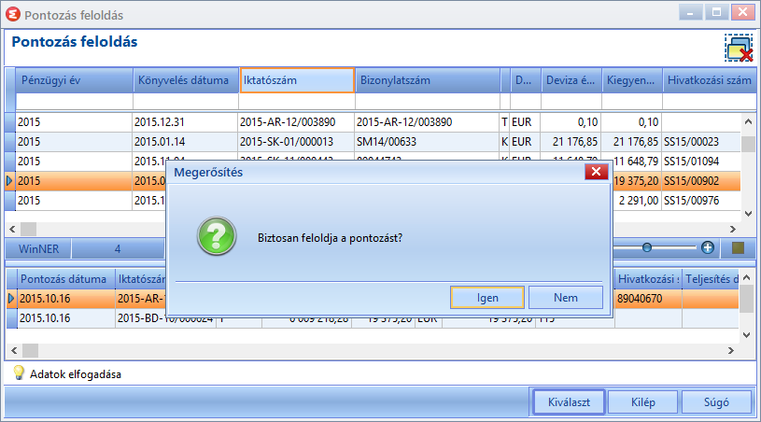Click the lightbulb icon beside Adatok elfogadása
The height and width of the screenshot is (422, 761).
coord(19,373)
